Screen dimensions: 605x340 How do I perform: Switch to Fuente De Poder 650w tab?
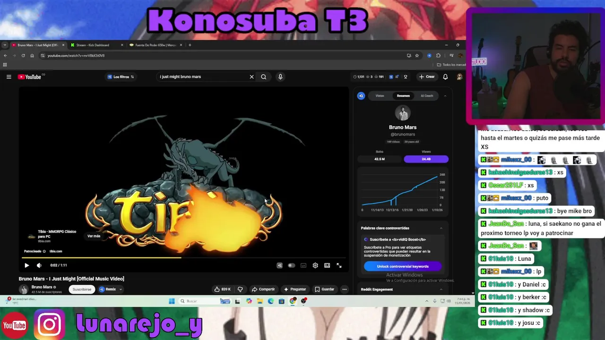156,45
